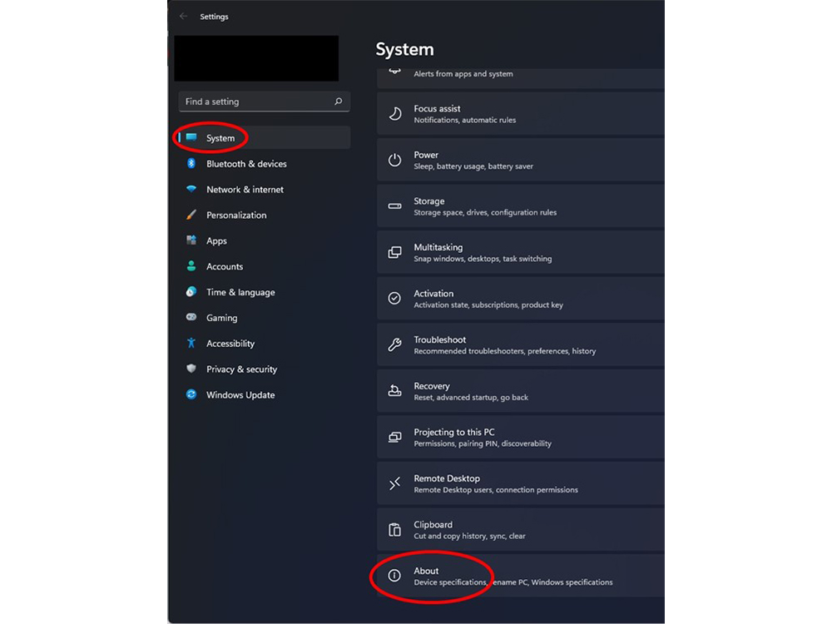This screenshot has width=832, height=624.
Task: Open the Bluetooth & devices label in sidebar
Action: click(x=246, y=164)
